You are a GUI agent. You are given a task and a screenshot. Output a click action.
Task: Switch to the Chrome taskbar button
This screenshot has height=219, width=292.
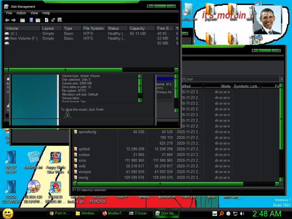tap(60, 213)
